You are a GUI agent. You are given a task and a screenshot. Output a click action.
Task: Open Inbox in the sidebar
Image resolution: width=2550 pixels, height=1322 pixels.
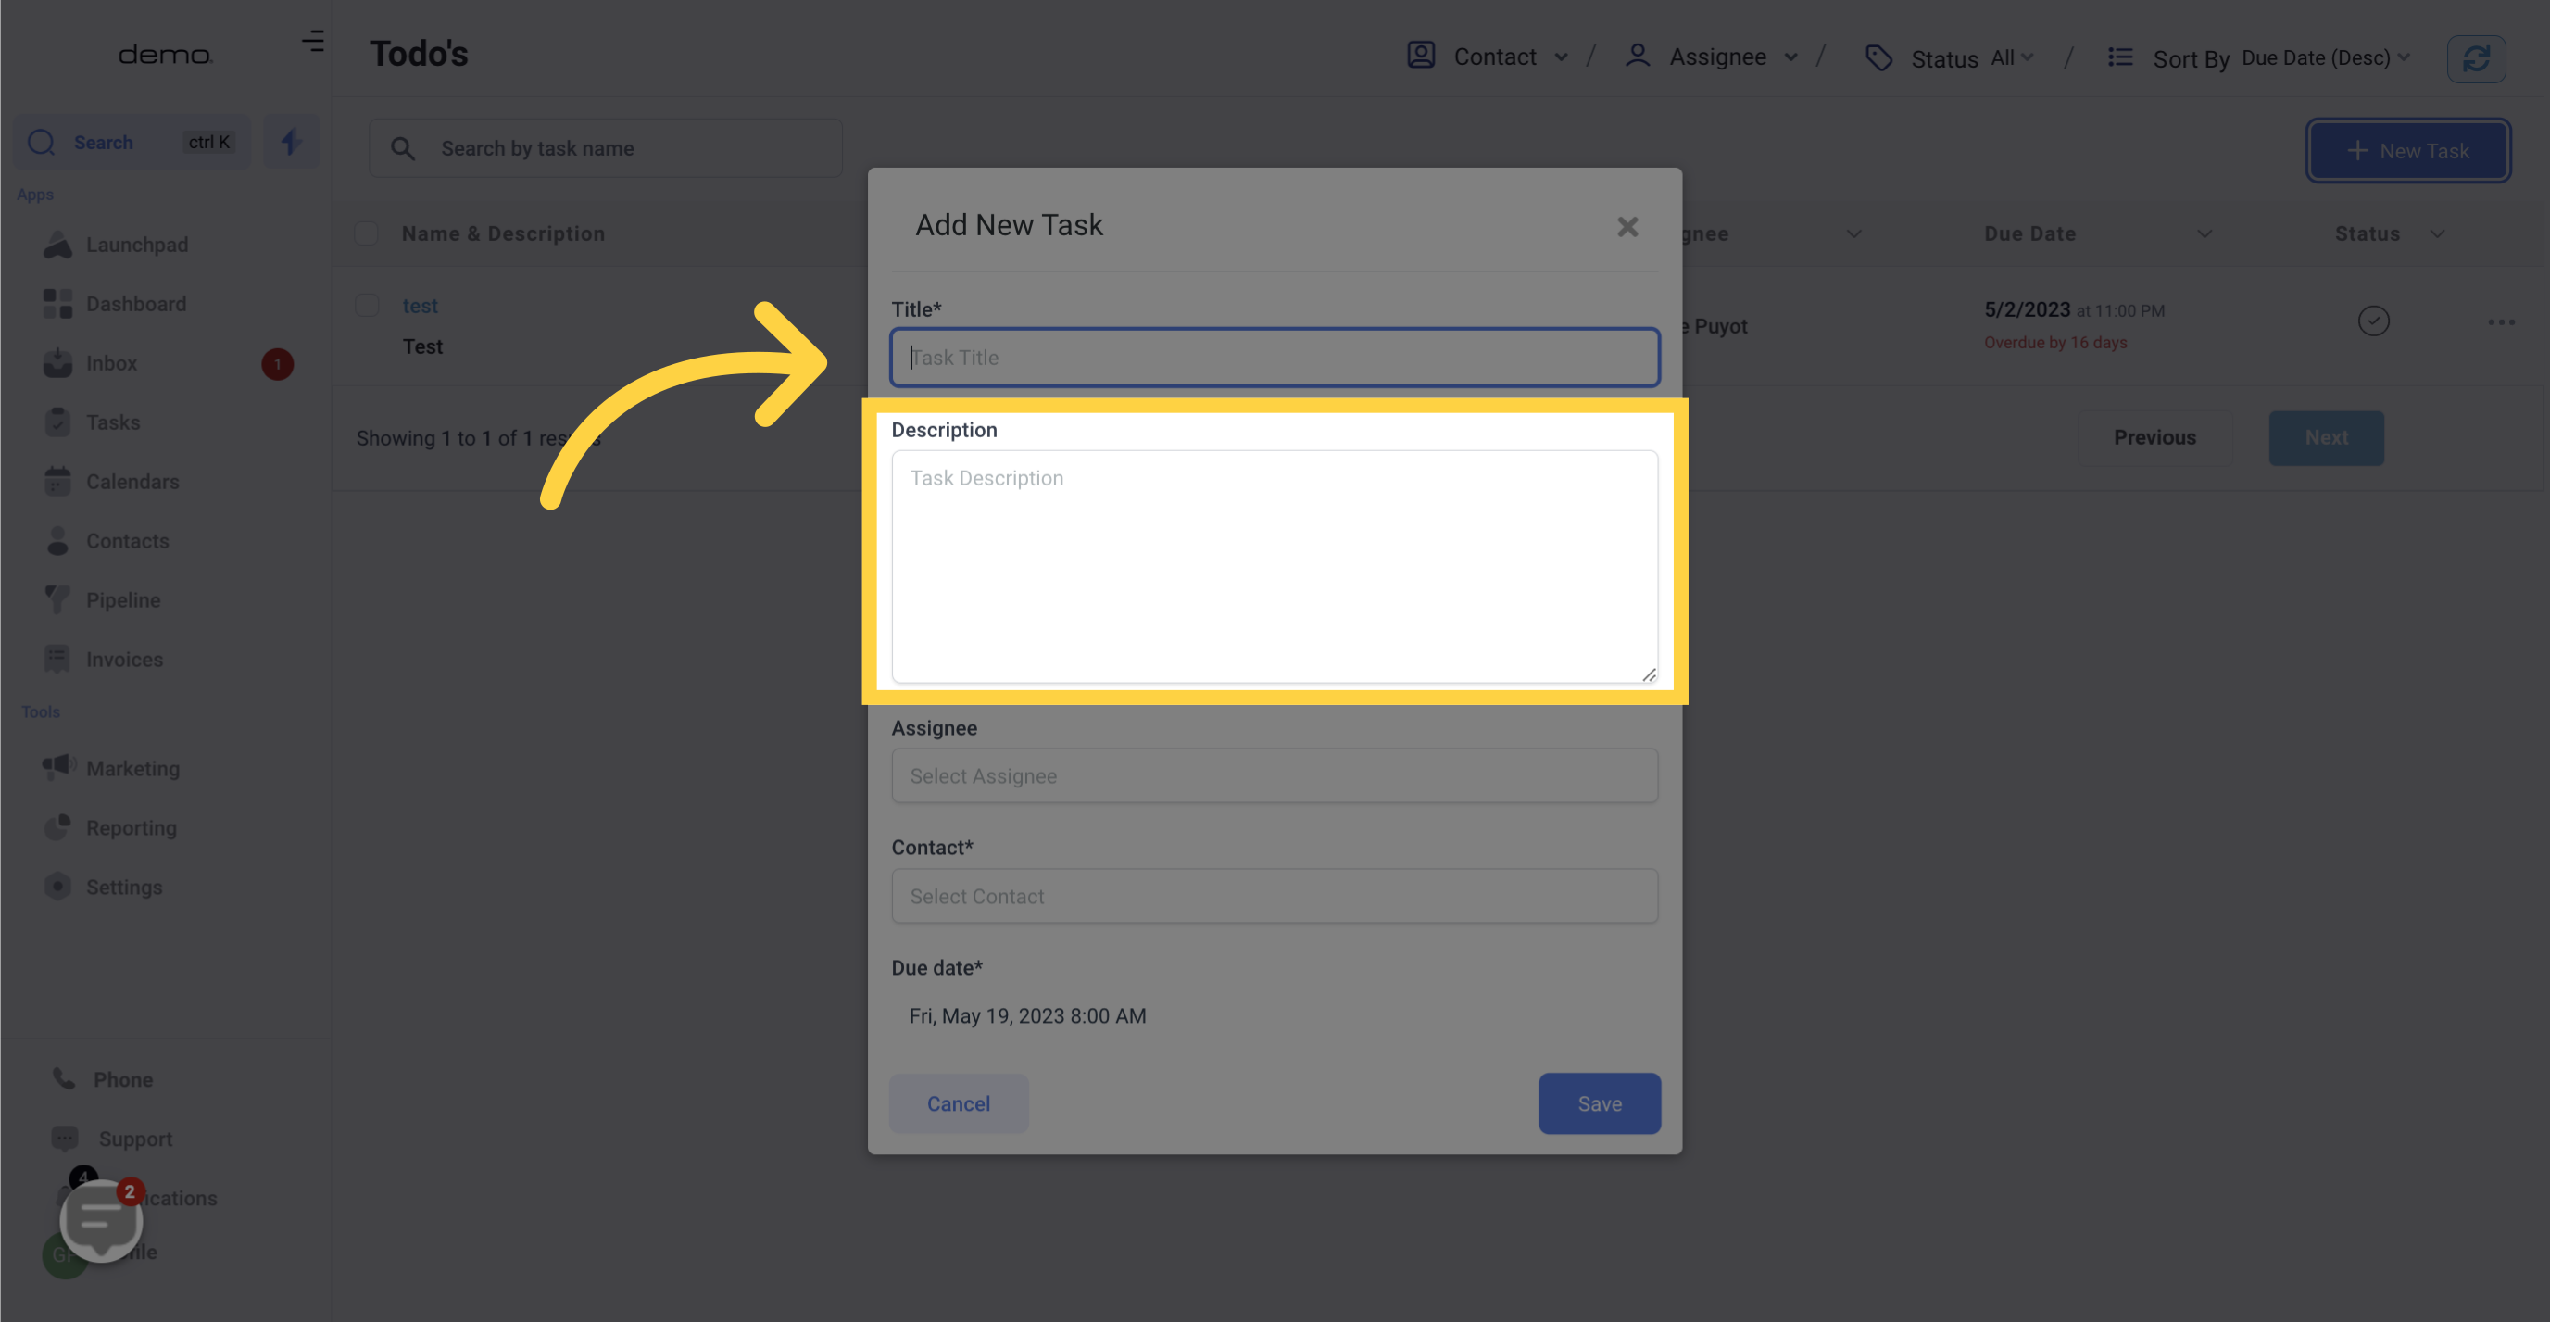111,363
